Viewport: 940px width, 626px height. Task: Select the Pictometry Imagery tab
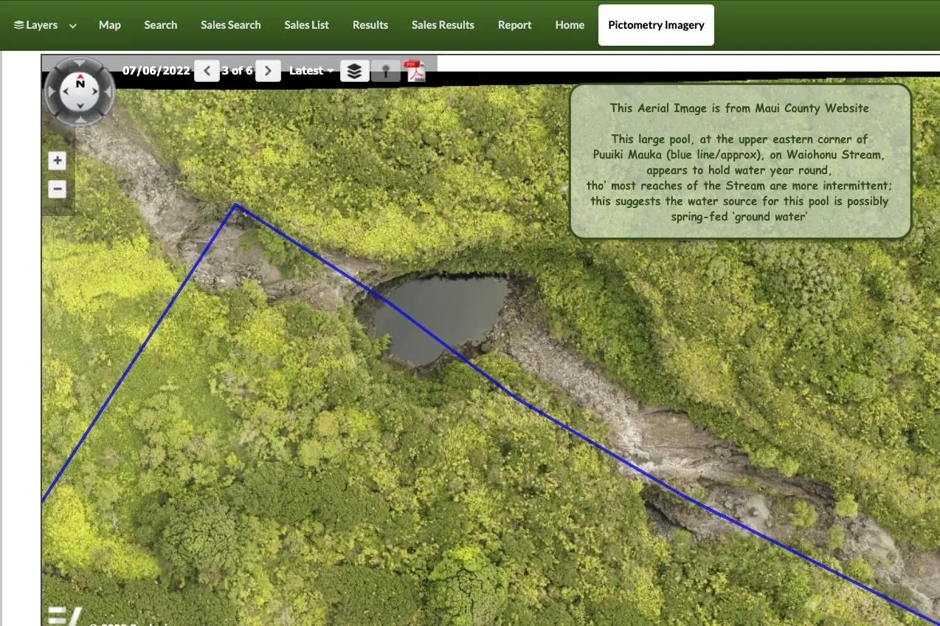pyautogui.click(x=656, y=25)
